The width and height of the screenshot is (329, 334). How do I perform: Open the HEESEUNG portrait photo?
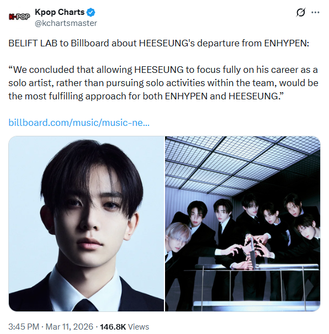86,224
